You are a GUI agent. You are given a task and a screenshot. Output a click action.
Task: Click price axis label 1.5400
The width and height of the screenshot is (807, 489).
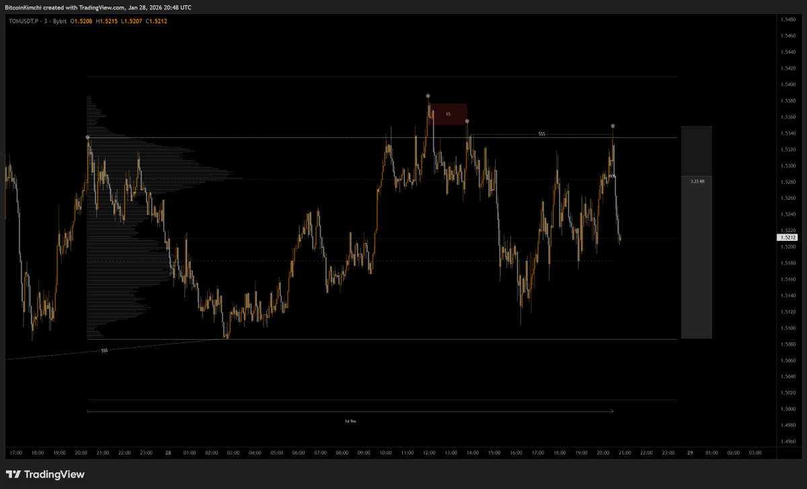click(x=788, y=84)
